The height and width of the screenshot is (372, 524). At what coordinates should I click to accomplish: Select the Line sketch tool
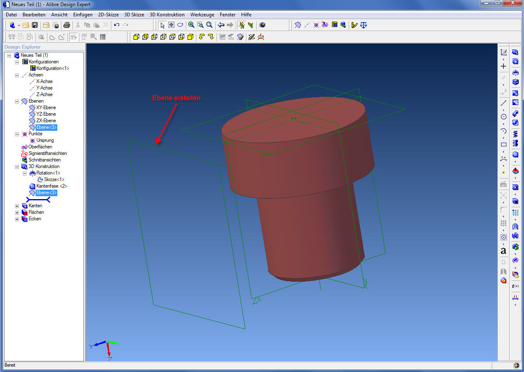tap(504, 103)
